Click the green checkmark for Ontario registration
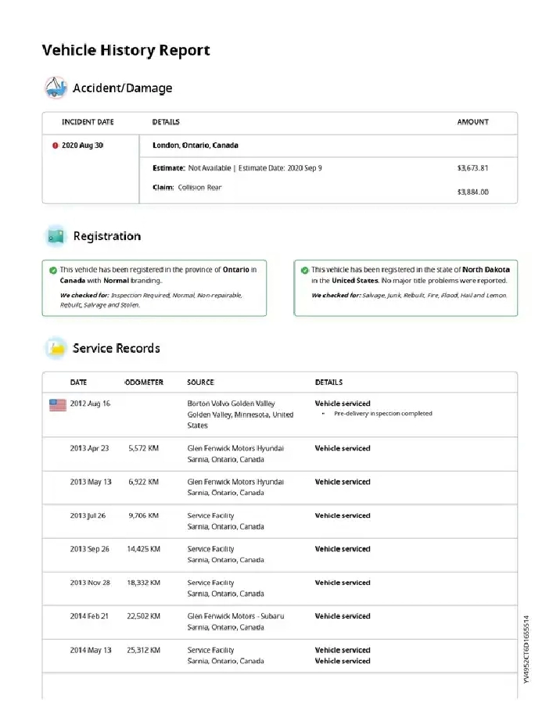Image resolution: width=560 pixels, height=725 pixels. point(53,270)
